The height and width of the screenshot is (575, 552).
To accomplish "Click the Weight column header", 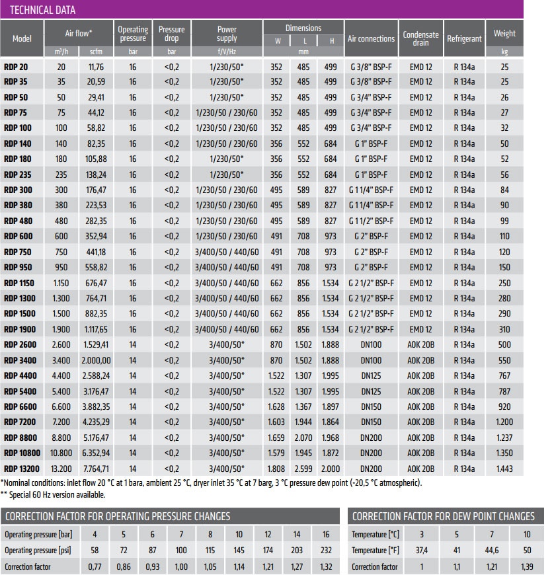I will tap(504, 33).
